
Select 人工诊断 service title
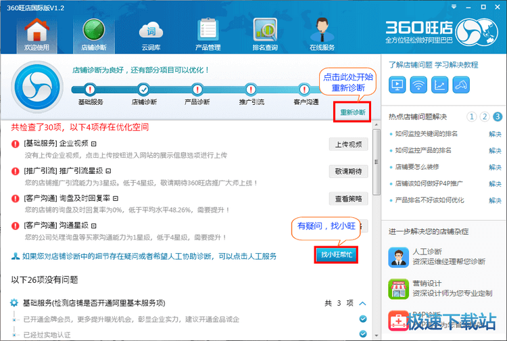[427, 252]
